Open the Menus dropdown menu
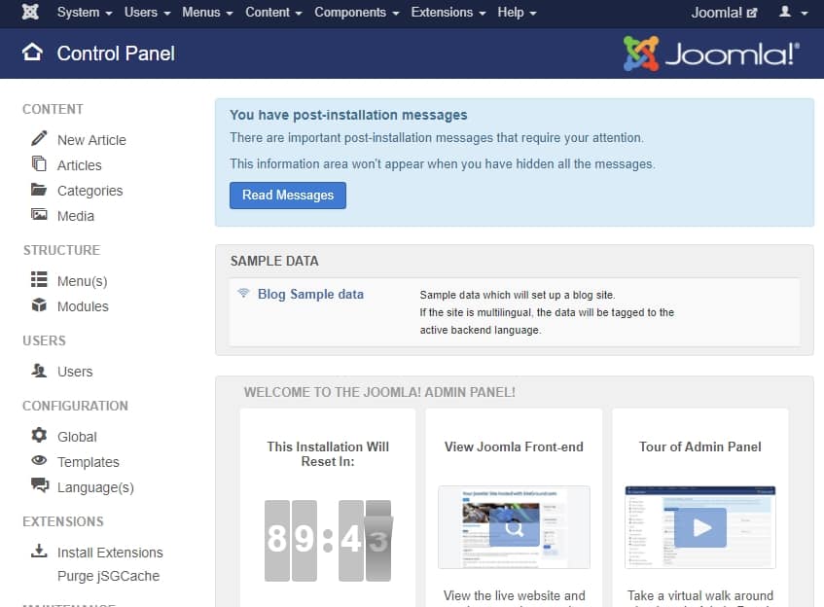The width and height of the screenshot is (824, 607). click(x=207, y=12)
